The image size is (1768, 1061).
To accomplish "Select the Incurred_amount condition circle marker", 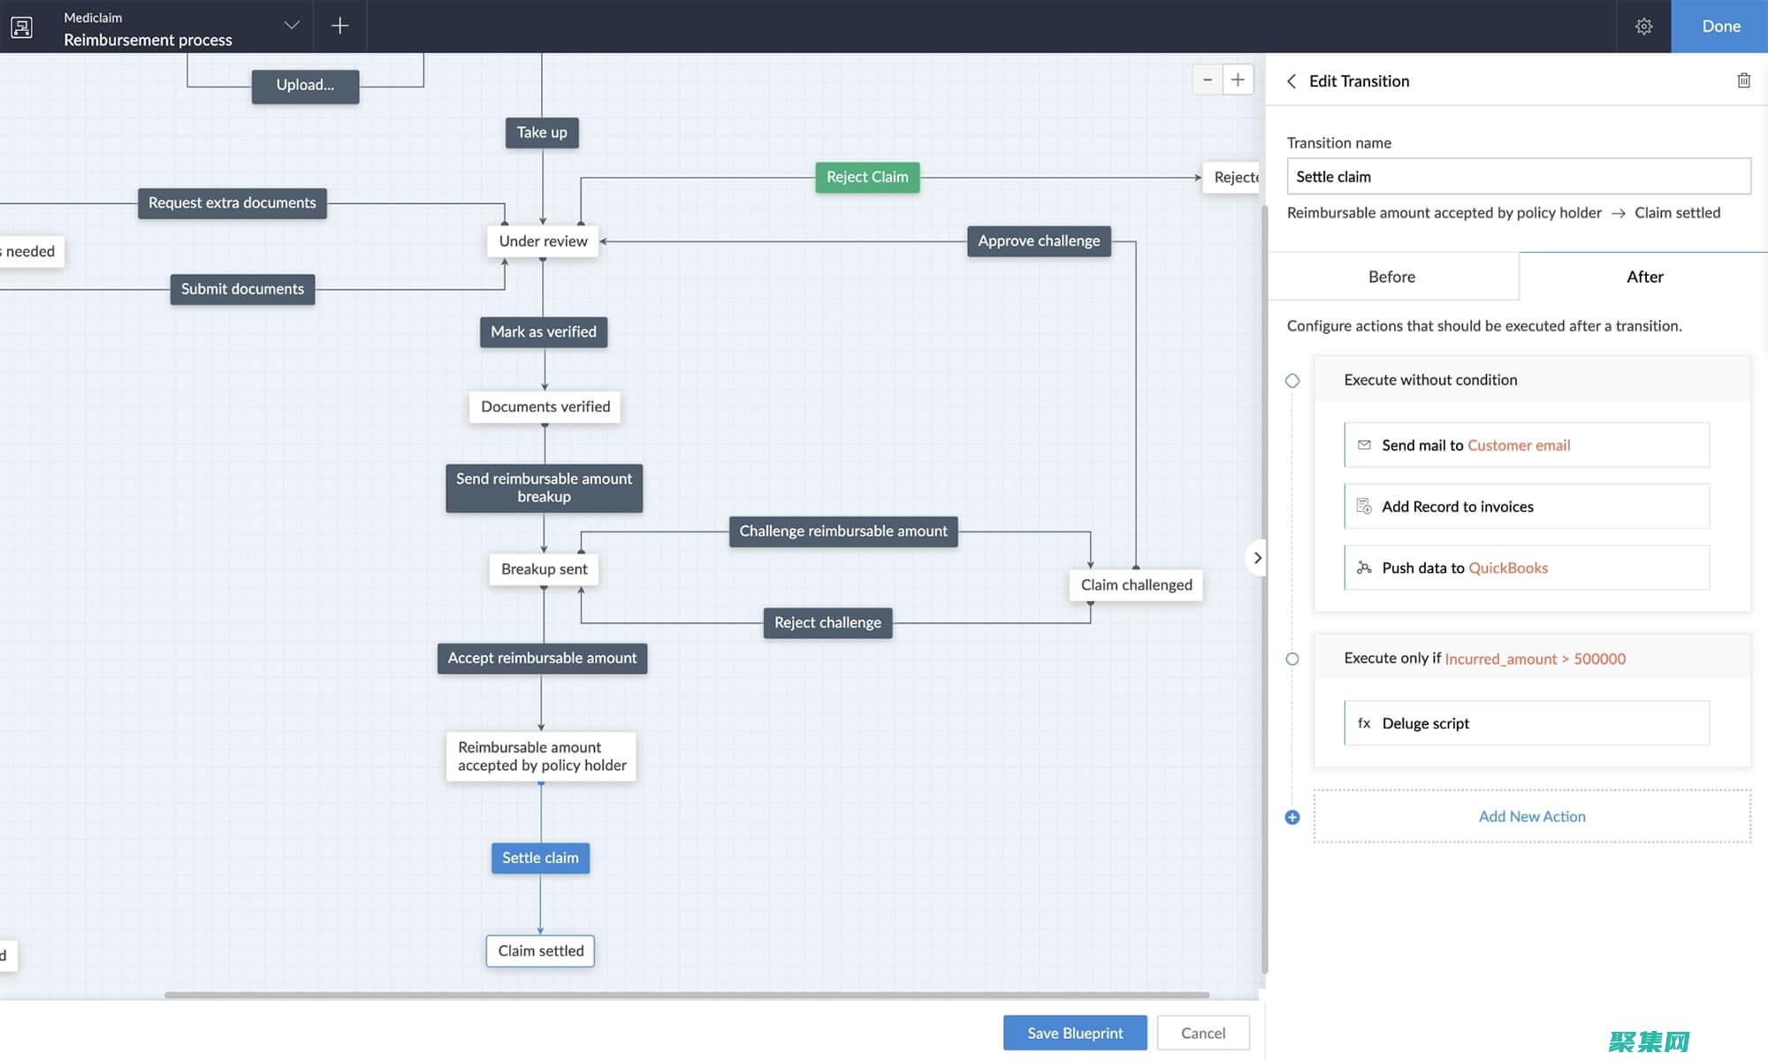I will click(x=1292, y=659).
